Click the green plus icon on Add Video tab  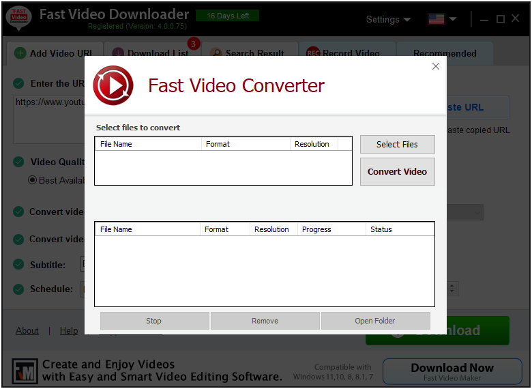[20, 53]
